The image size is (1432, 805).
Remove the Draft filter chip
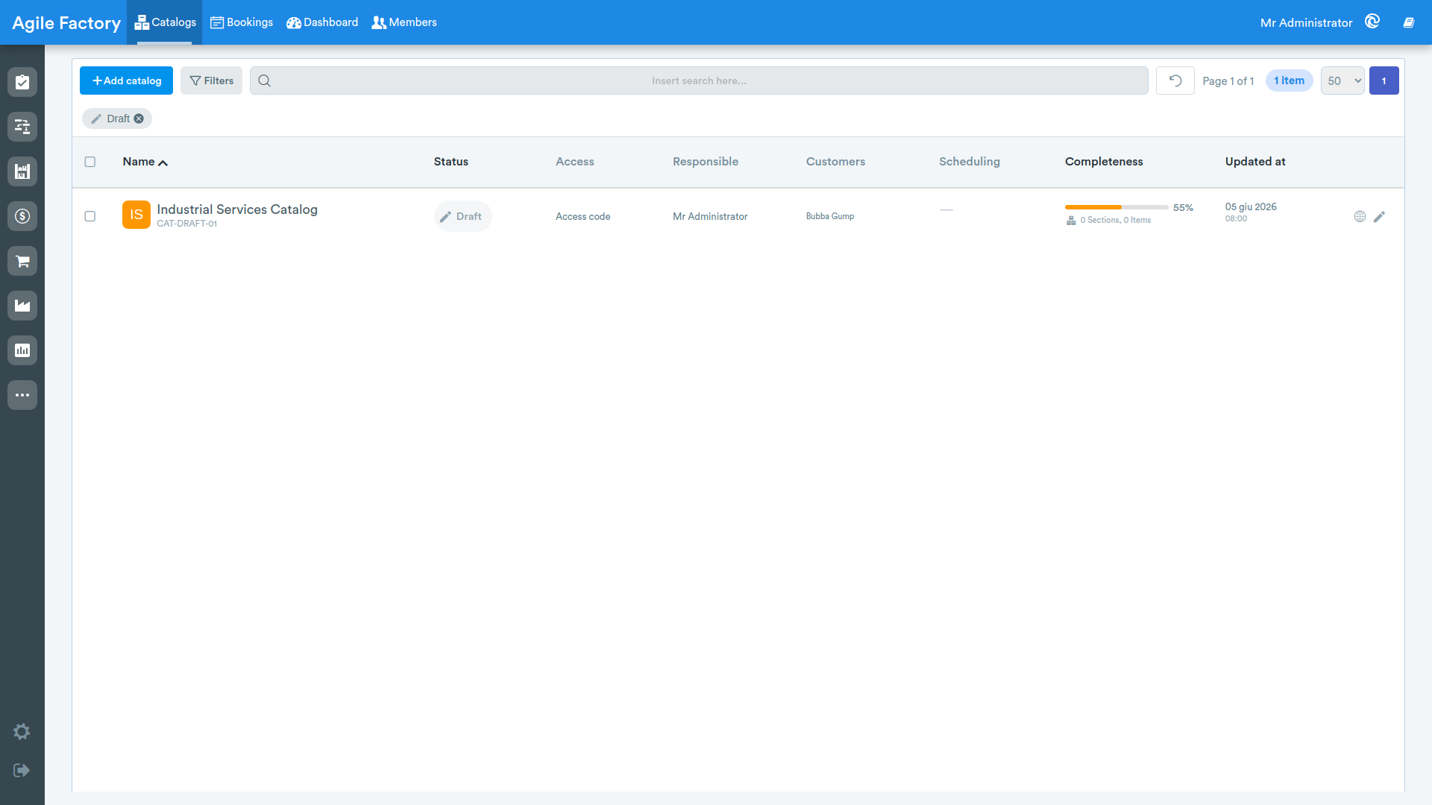point(139,119)
